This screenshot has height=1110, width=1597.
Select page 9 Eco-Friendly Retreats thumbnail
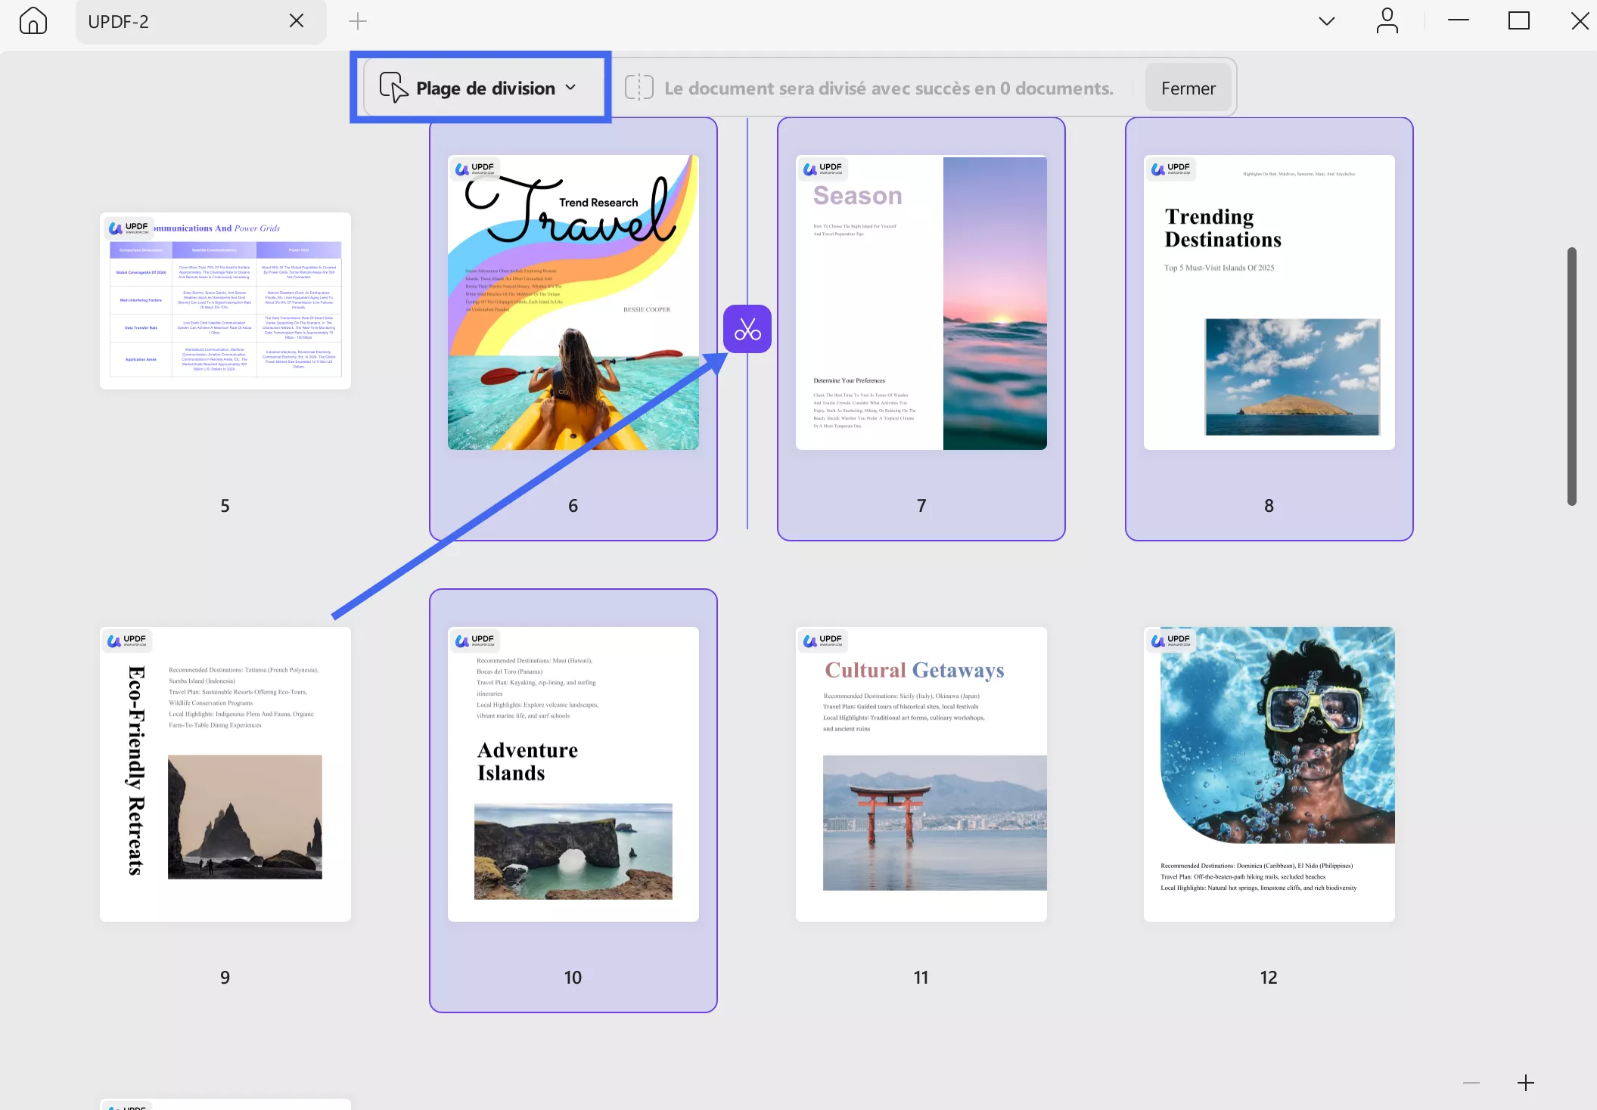click(x=225, y=774)
